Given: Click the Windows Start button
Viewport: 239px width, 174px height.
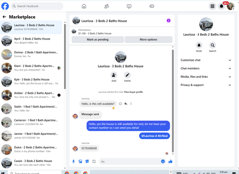Looking at the screenshot, I should point(3,173).
